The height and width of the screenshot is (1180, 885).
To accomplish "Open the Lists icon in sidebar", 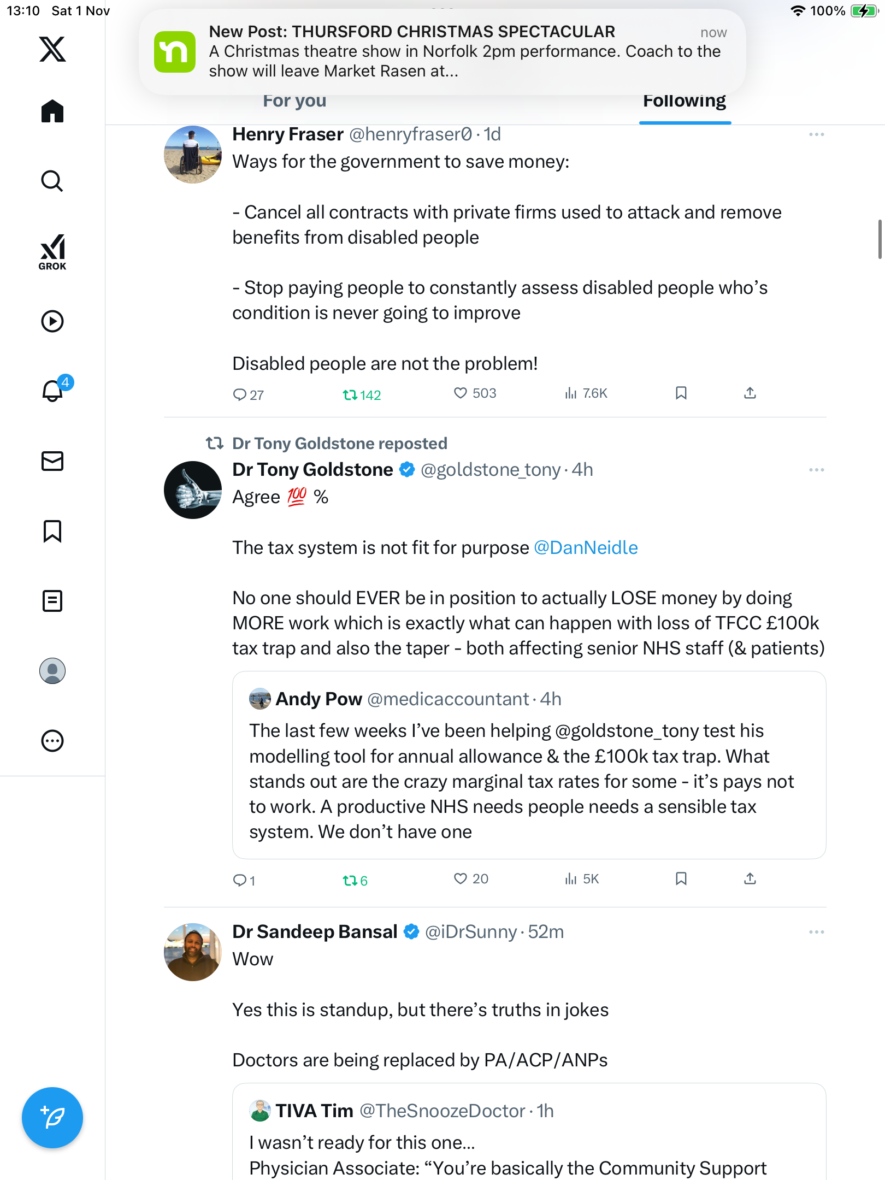I will point(52,601).
